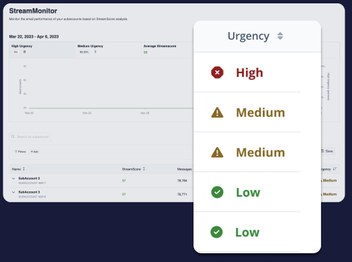
Task: Expand the SubAccount 3 row
Action: click(x=13, y=192)
